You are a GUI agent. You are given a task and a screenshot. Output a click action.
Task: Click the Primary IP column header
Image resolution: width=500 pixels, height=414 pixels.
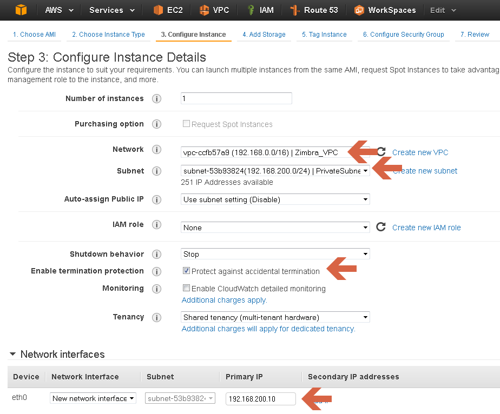click(244, 377)
